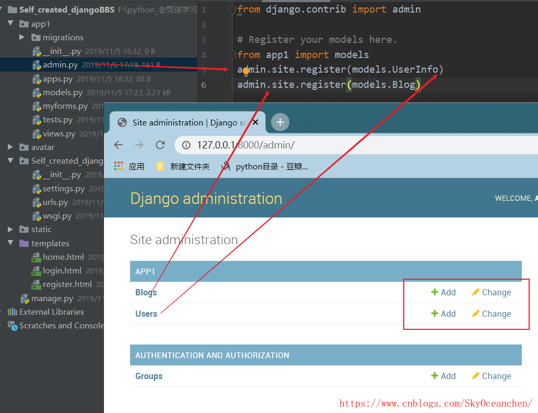Collapse the inner Self_created_djang folder
The height and width of the screenshot is (413, 538).
click(10, 160)
